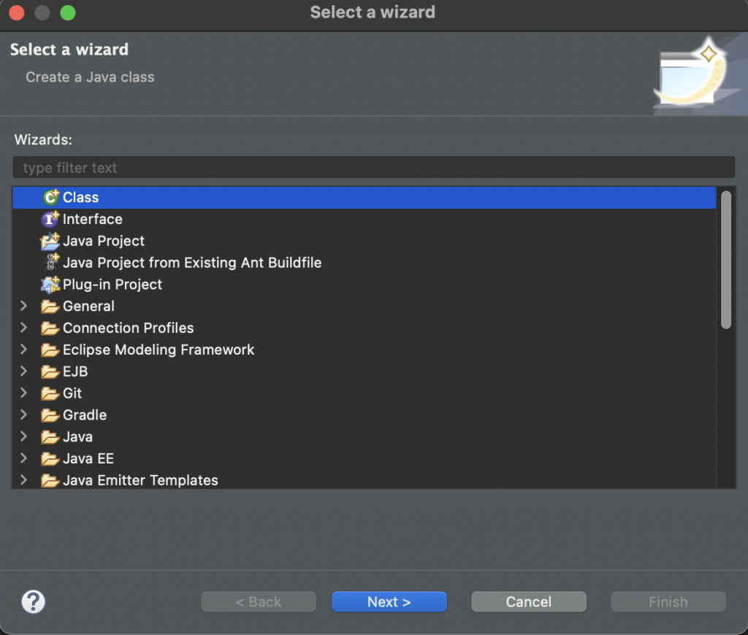This screenshot has width=748, height=635.
Task: Expand the Java category
Action: tap(23, 436)
